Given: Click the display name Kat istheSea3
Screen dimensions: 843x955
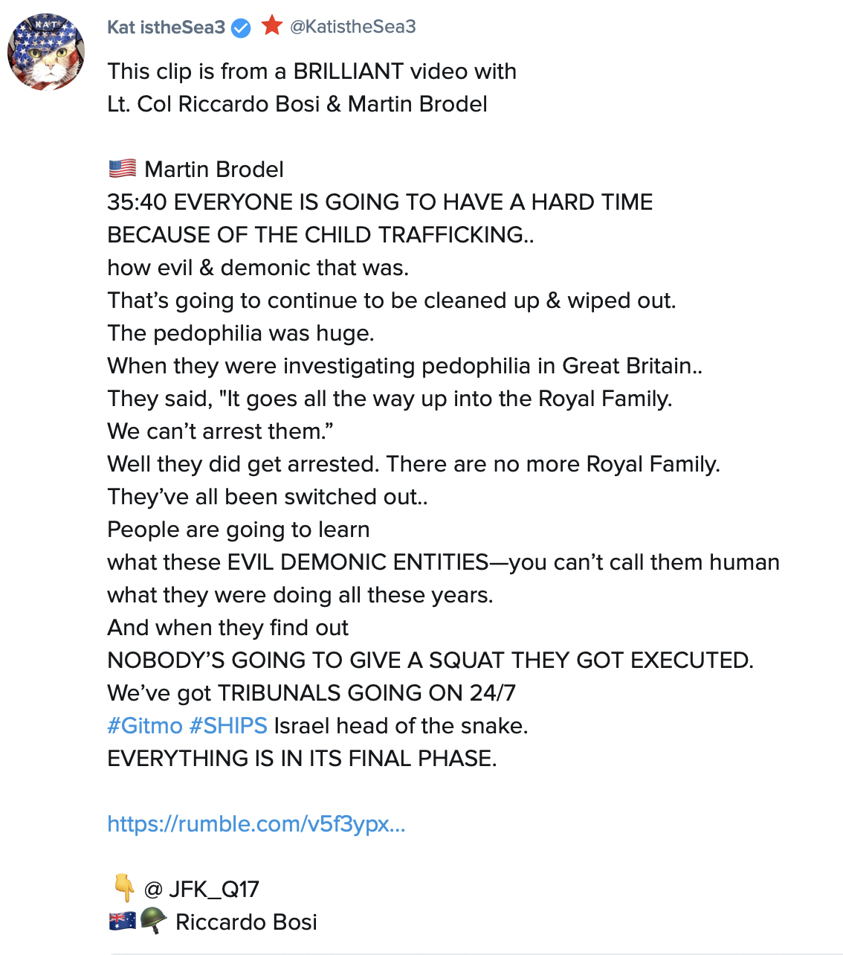Looking at the screenshot, I should [x=166, y=28].
